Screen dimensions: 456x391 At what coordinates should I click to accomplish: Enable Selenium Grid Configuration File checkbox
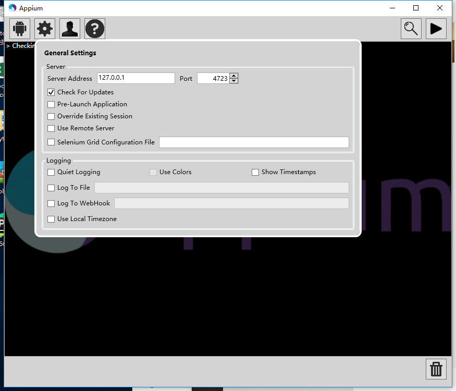pos(51,142)
